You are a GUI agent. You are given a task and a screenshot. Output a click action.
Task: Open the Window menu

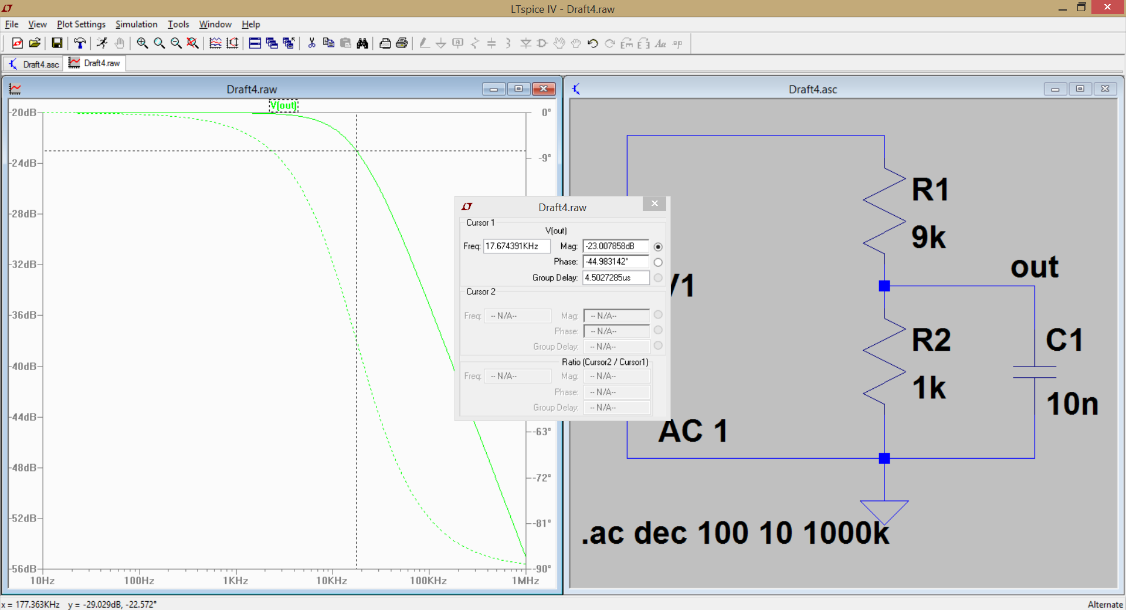pos(215,24)
